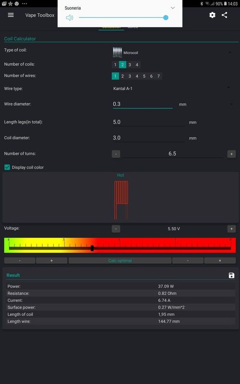Decrease the voltage with minus button
This screenshot has height=384, width=240.
point(116,229)
